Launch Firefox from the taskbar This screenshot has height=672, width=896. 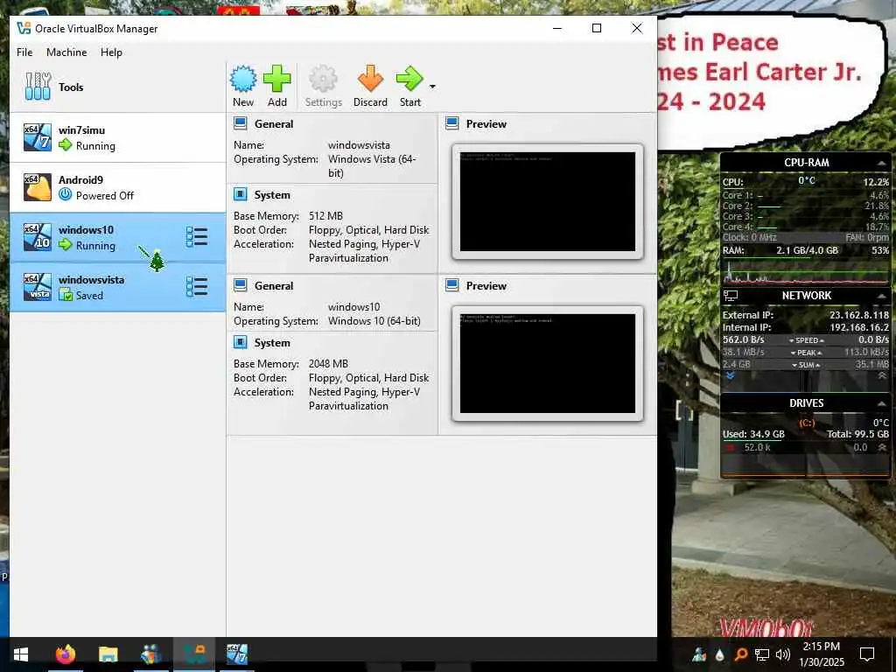pyautogui.click(x=65, y=654)
